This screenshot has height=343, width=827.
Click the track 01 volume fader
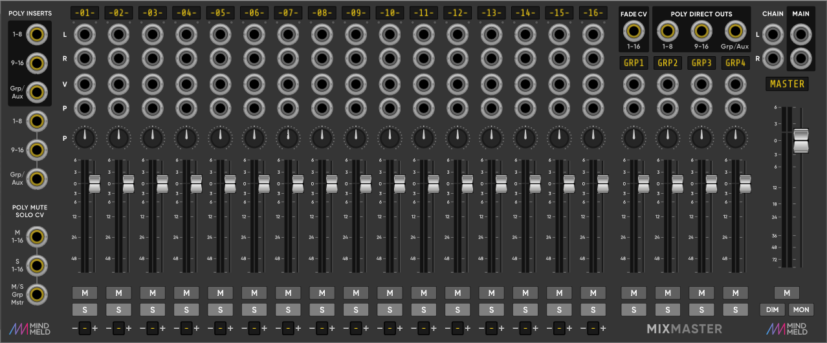tap(95, 183)
